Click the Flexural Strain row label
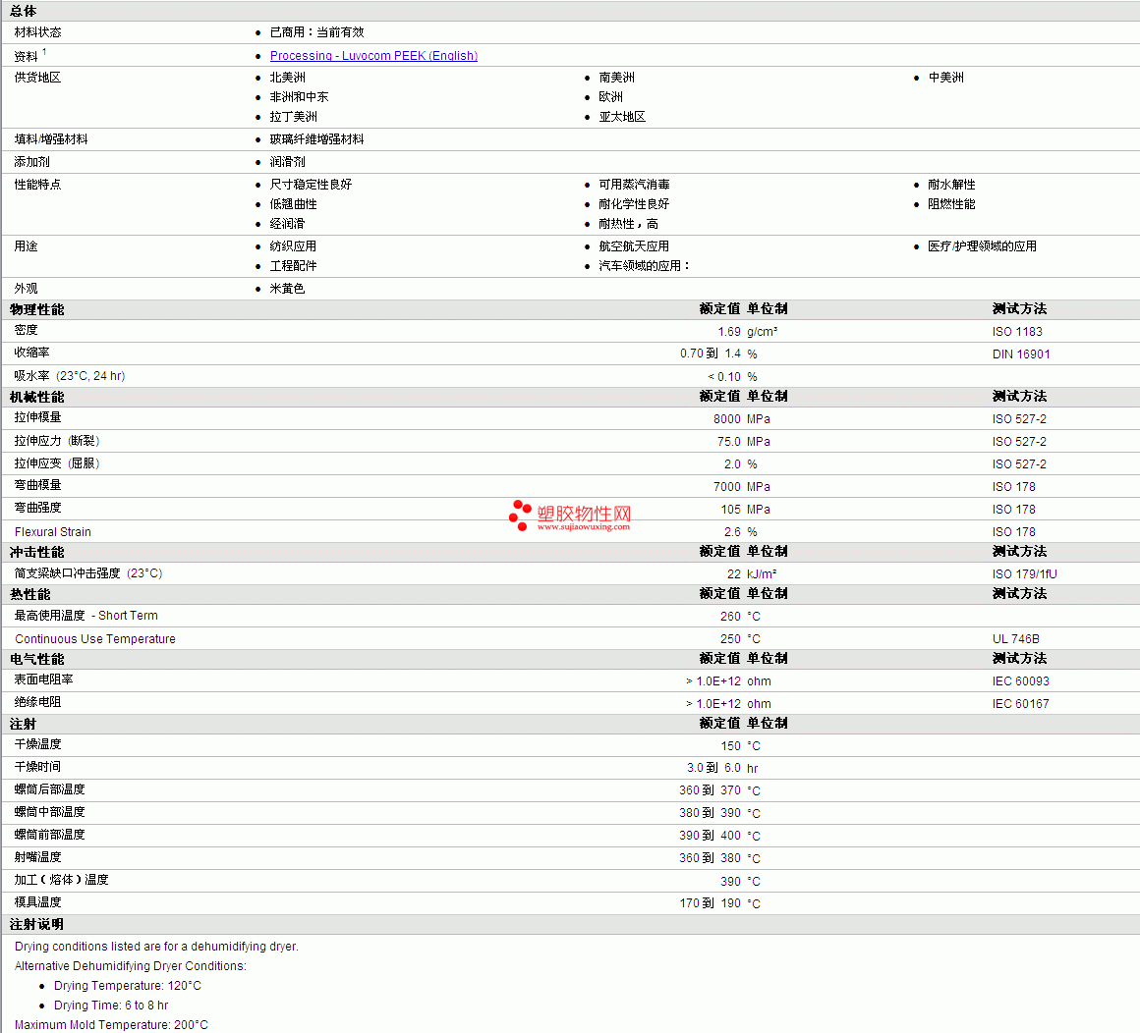 coord(53,532)
